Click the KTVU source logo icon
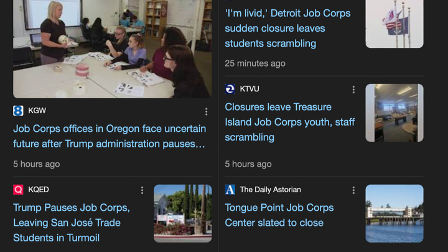448x252 pixels. [x=230, y=89]
